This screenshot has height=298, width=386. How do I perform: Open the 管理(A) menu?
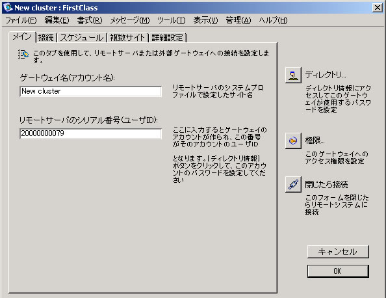coord(238,20)
